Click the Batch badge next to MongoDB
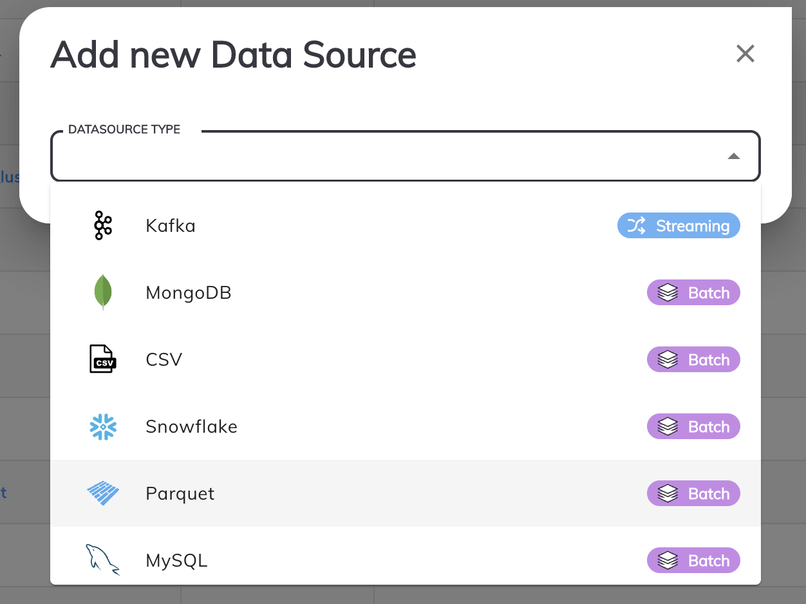 693,293
